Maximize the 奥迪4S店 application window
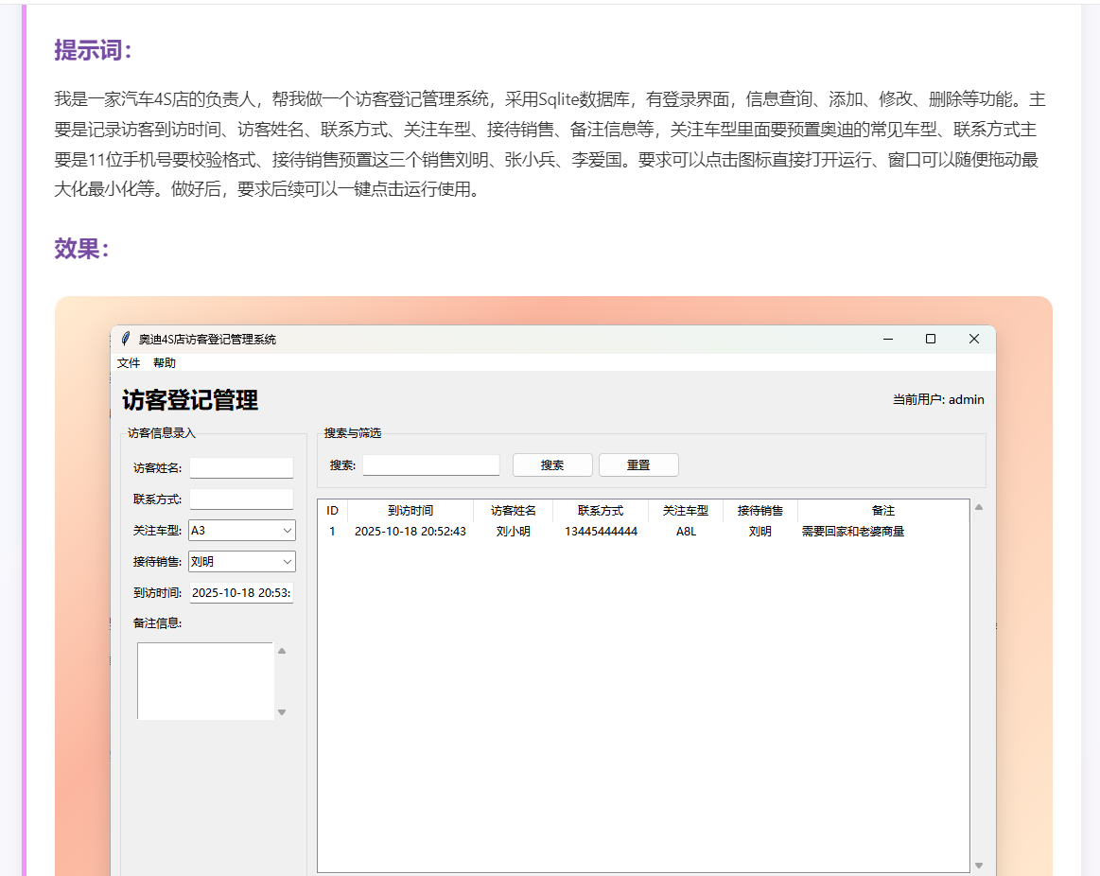Image resolution: width=1100 pixels, height=876 pixels. 931,339
